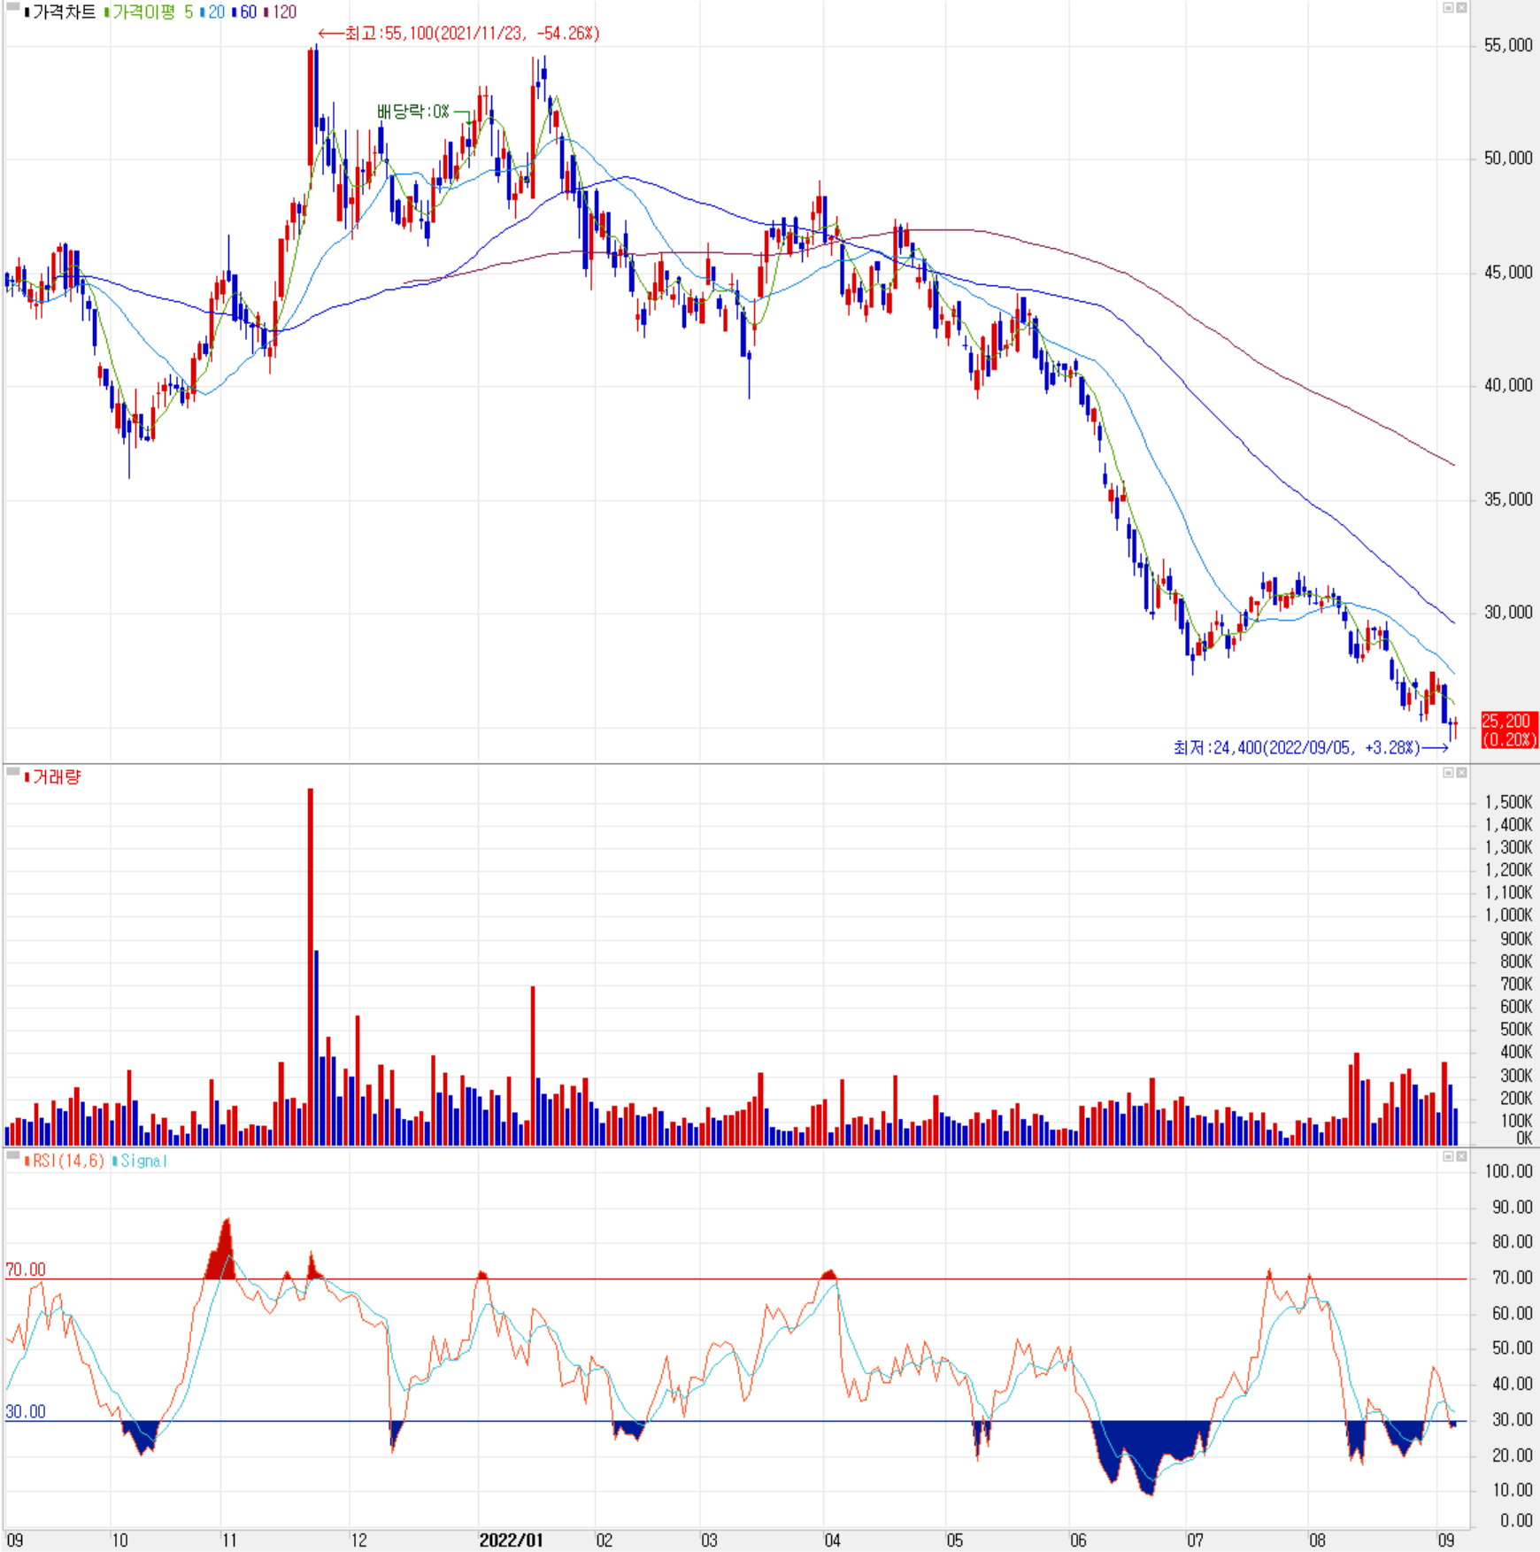Click the 06 month label on time axis
Image resolution: width=1540 pixels, height=1552 pixels.
point(1078,1540)
